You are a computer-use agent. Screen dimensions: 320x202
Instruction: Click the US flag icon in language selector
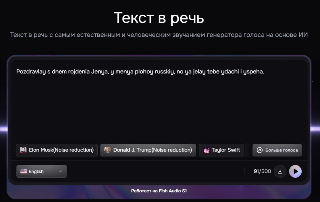click(x=24, y=171)
